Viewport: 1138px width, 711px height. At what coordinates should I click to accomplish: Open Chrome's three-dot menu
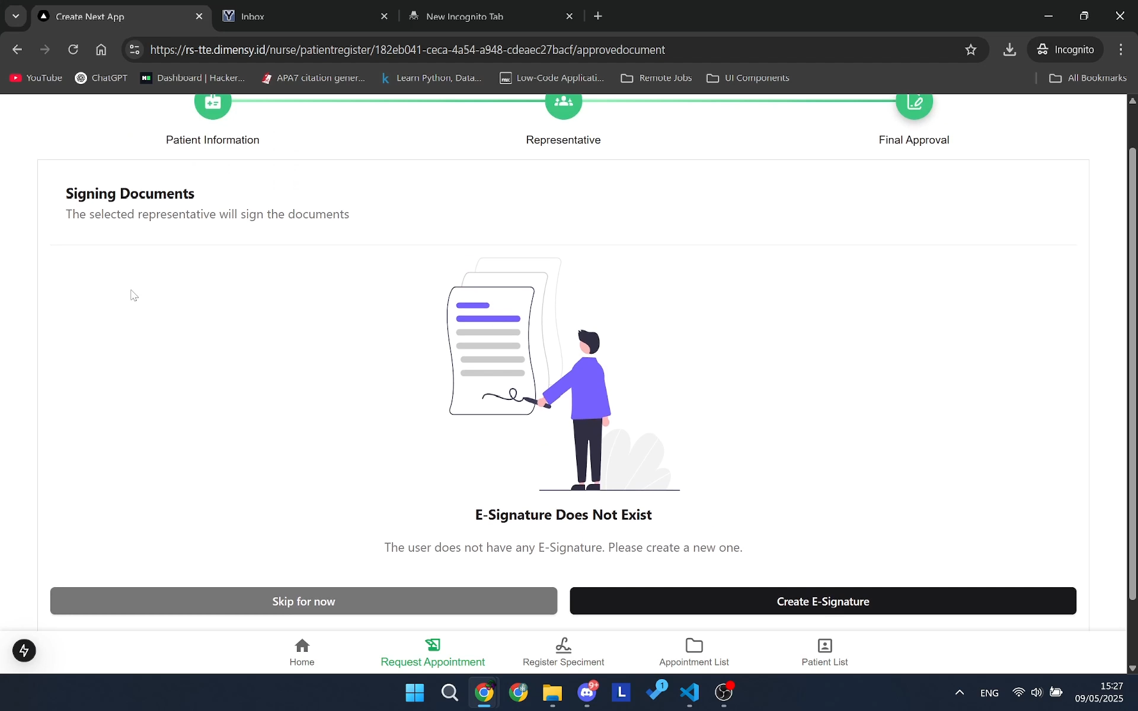pyautogui.click(x=1121, y=49)
